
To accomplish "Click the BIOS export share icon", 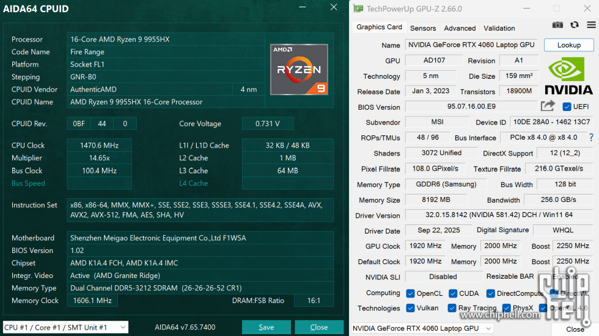I will click(548, 106).
